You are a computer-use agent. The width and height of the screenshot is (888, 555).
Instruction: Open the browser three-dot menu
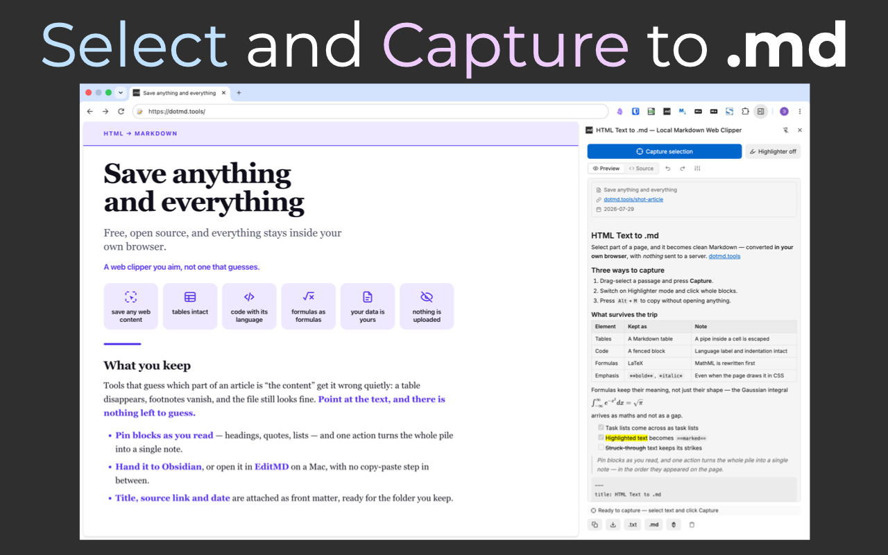tap(800, 111)
